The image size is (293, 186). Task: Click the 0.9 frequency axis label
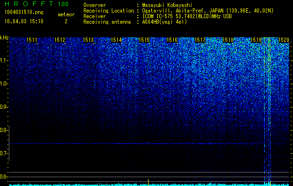pos(4,107)
